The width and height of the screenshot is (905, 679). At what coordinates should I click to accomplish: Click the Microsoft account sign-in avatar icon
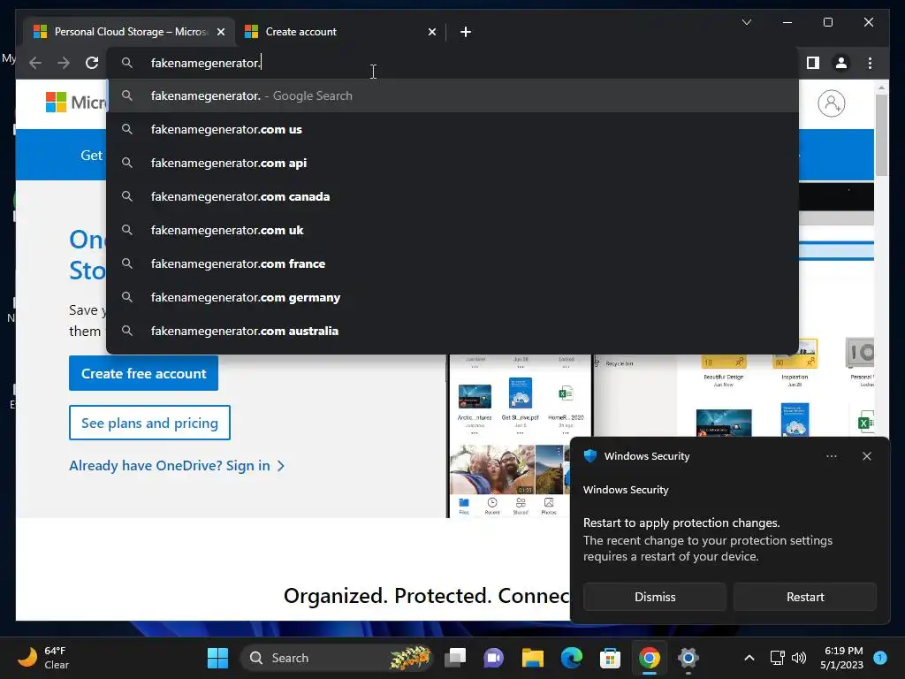[831, 103]
